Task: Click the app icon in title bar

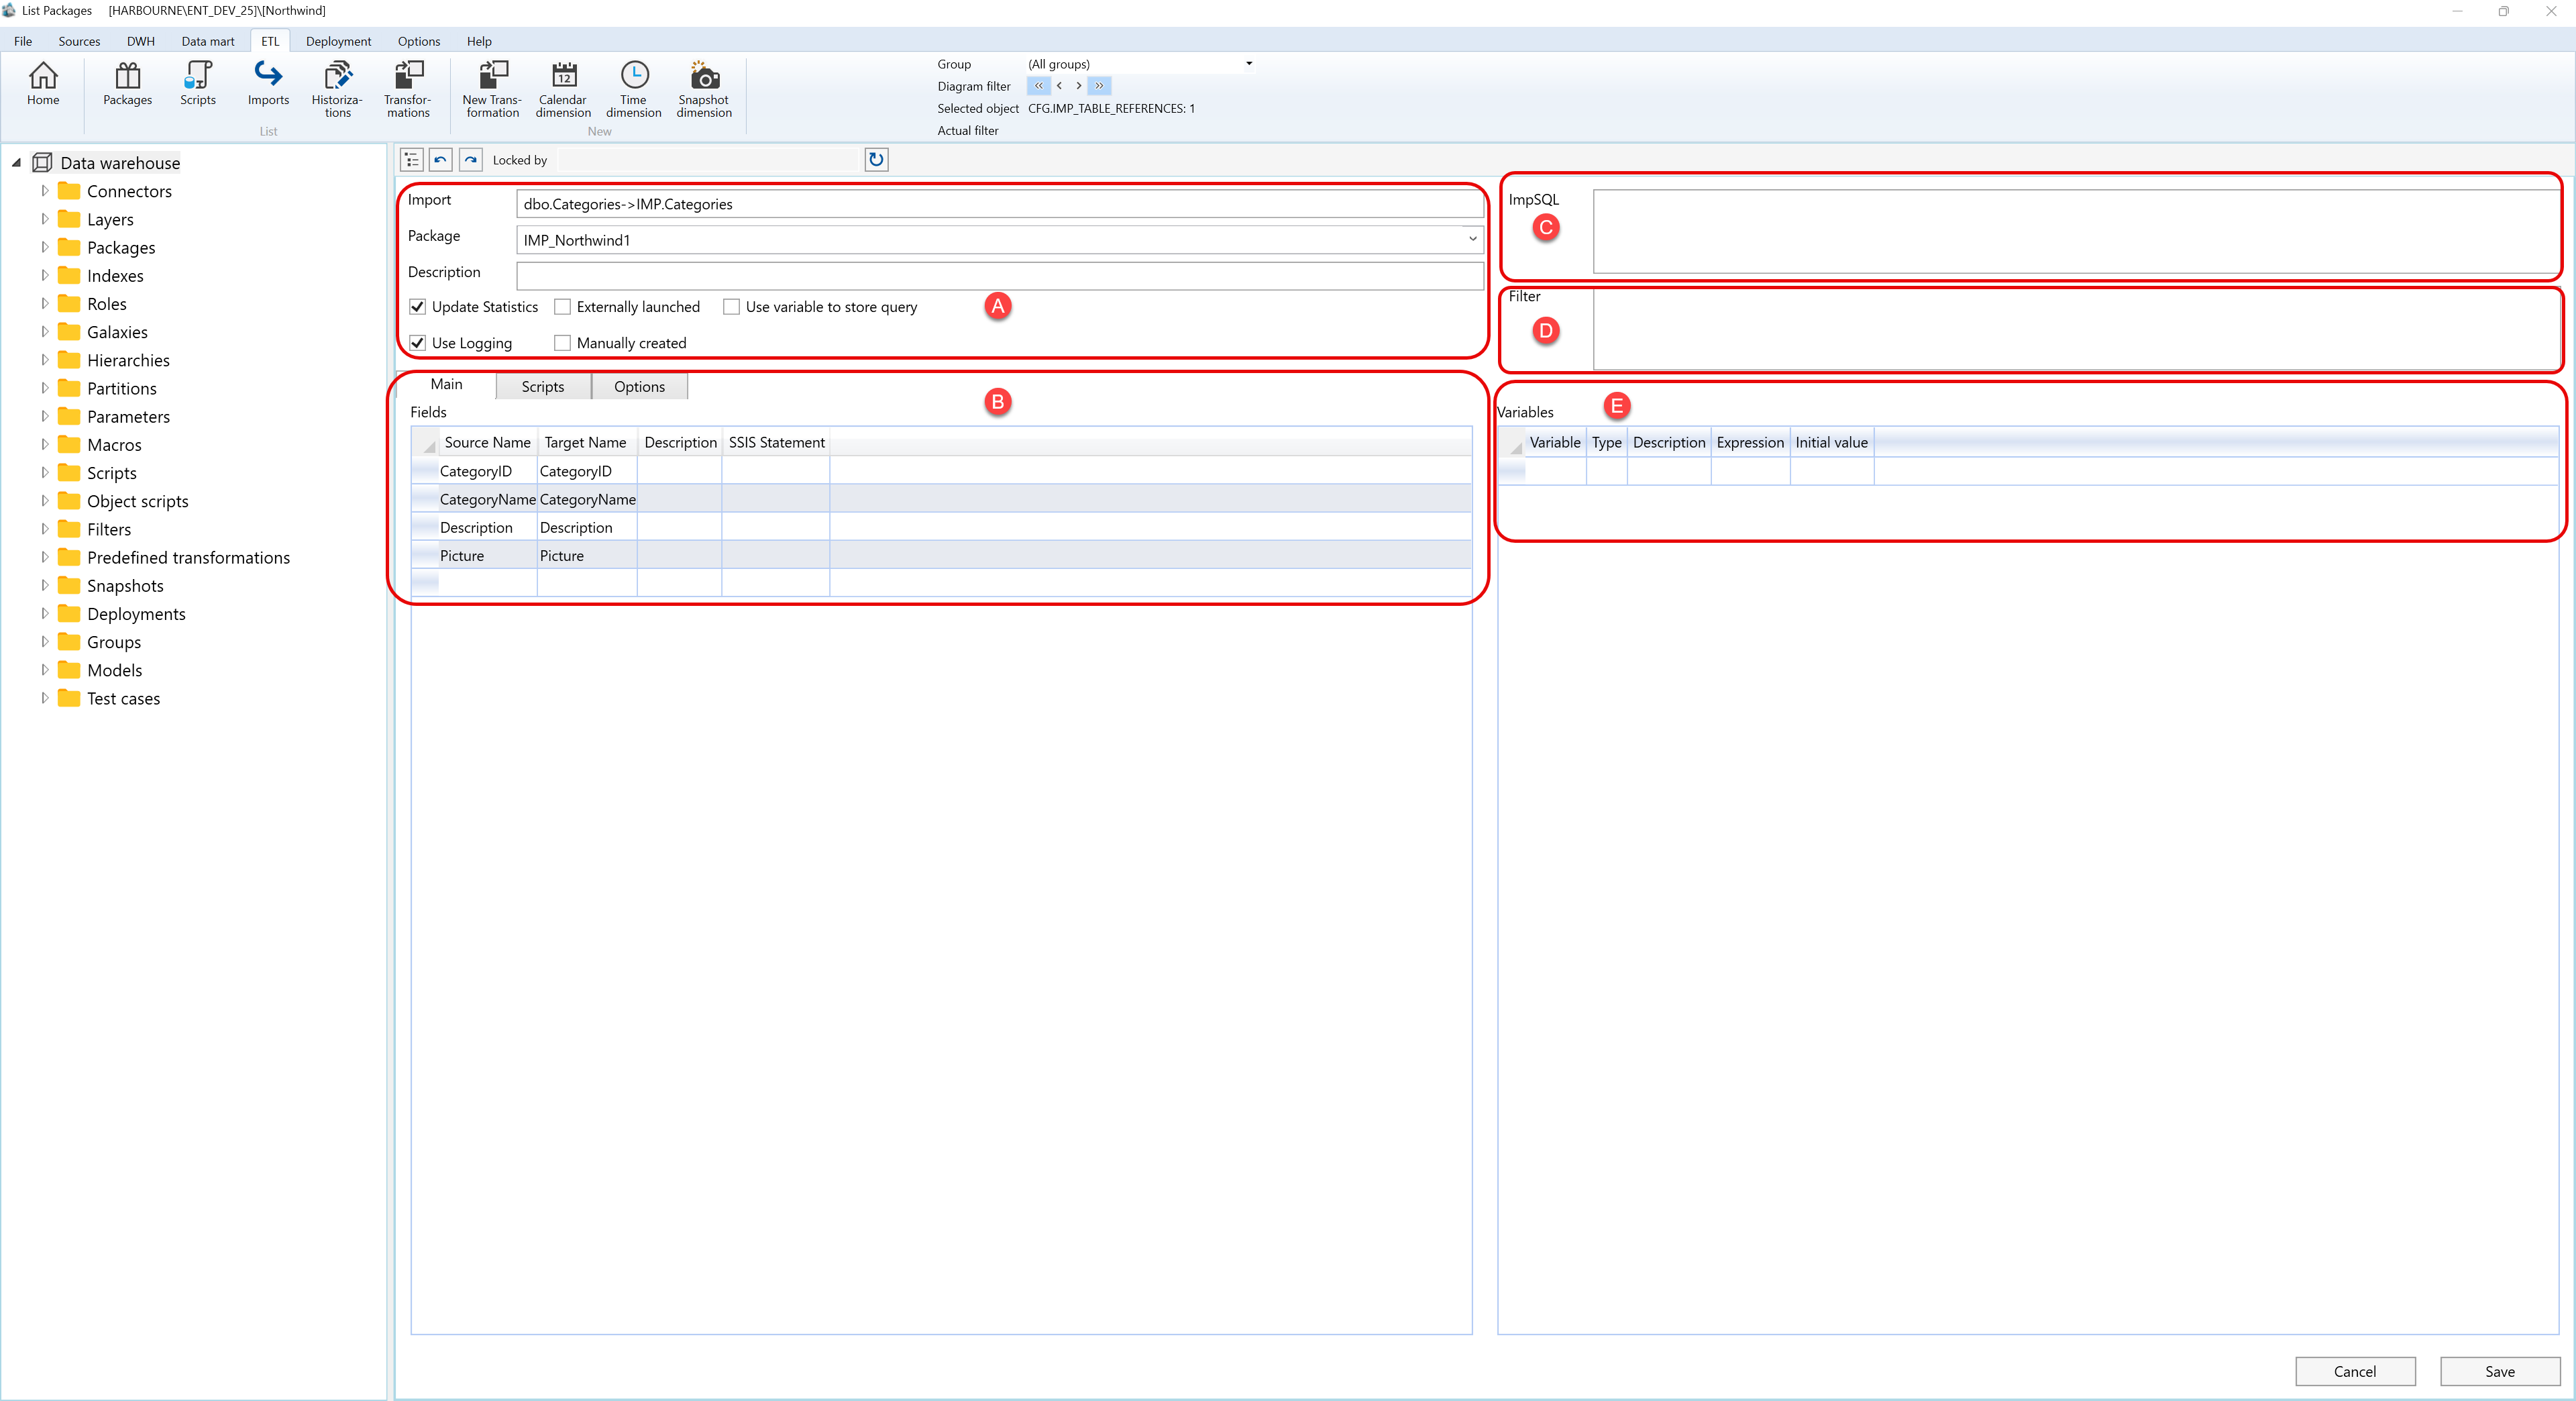Action: coord(9,11)
